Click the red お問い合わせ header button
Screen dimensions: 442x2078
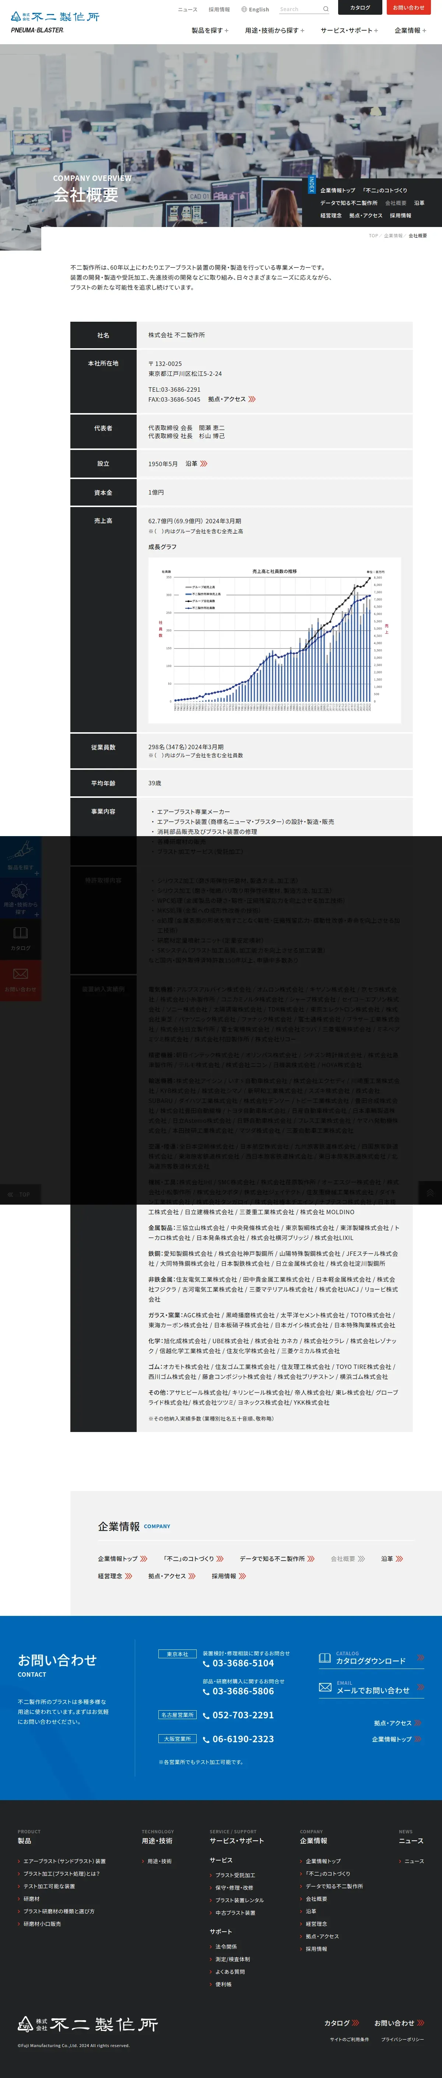point(408,7)
